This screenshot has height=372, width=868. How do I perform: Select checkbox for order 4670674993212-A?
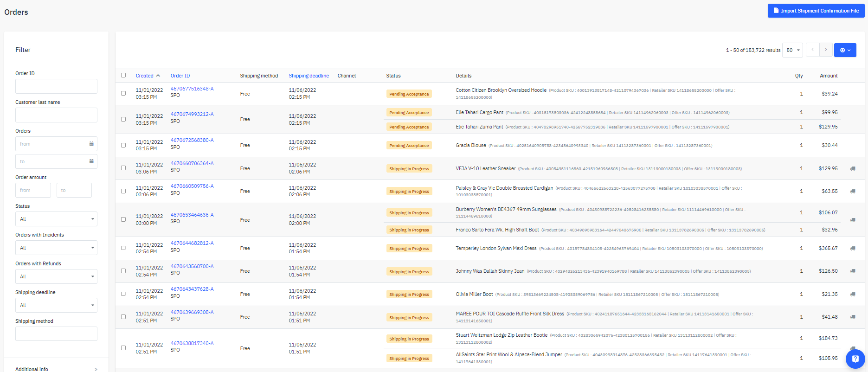123,119
